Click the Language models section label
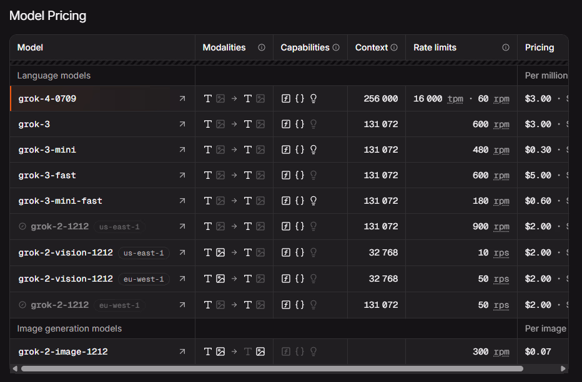 pos(54,75)
